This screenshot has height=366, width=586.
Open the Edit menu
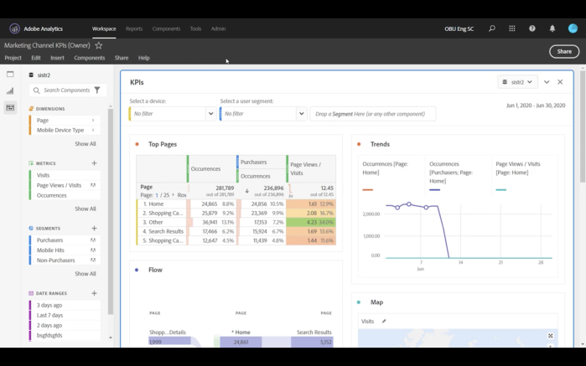(36, 58)
